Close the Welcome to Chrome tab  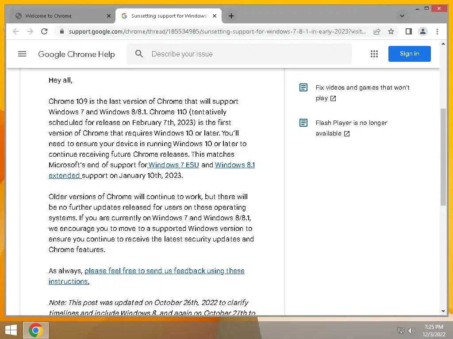point(109,16)
